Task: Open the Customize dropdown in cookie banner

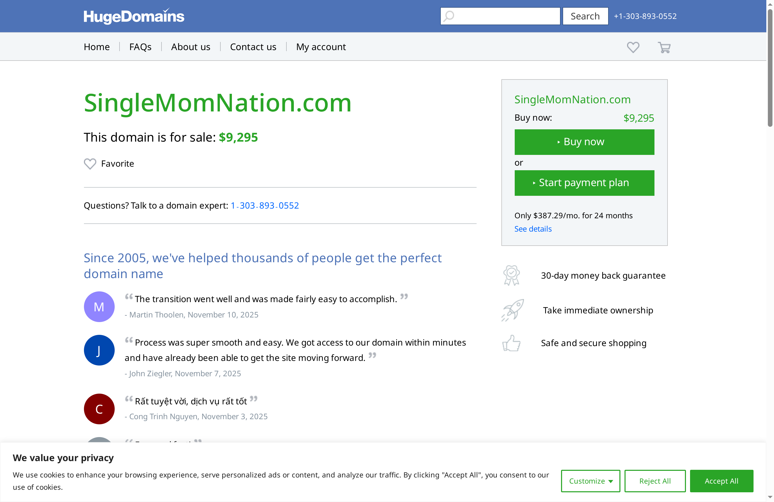Action: tap(590, 481)
